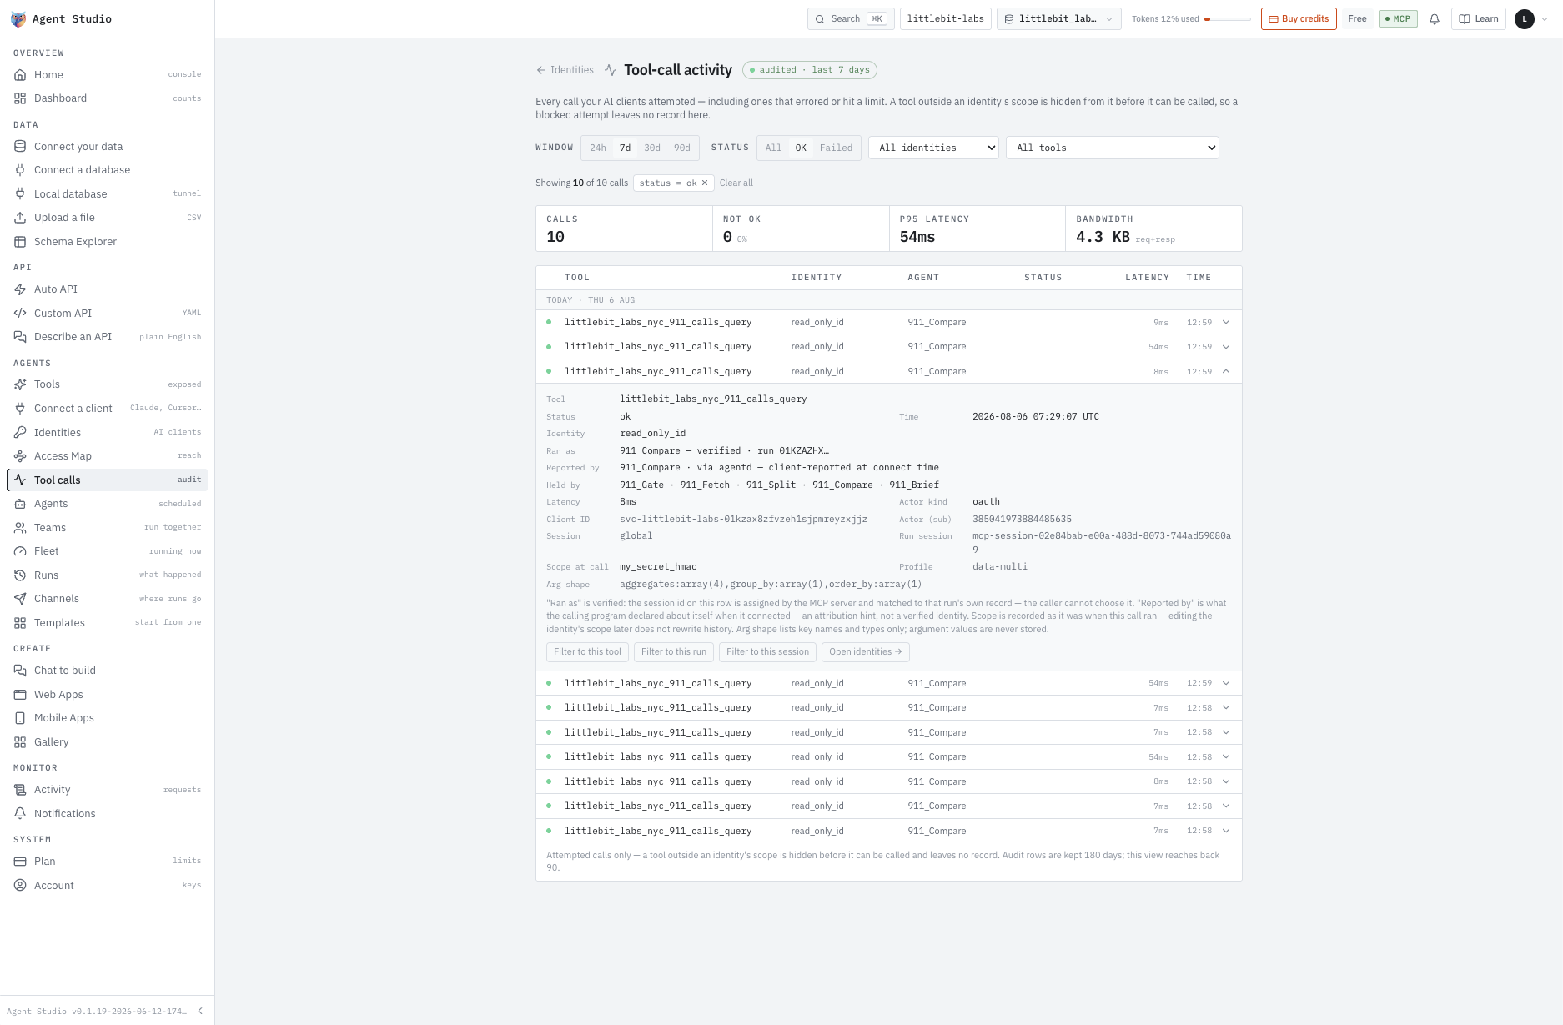This screenshot has height=1025, width=1563.
Task: Set window to 90d
Action: (682, 148)
